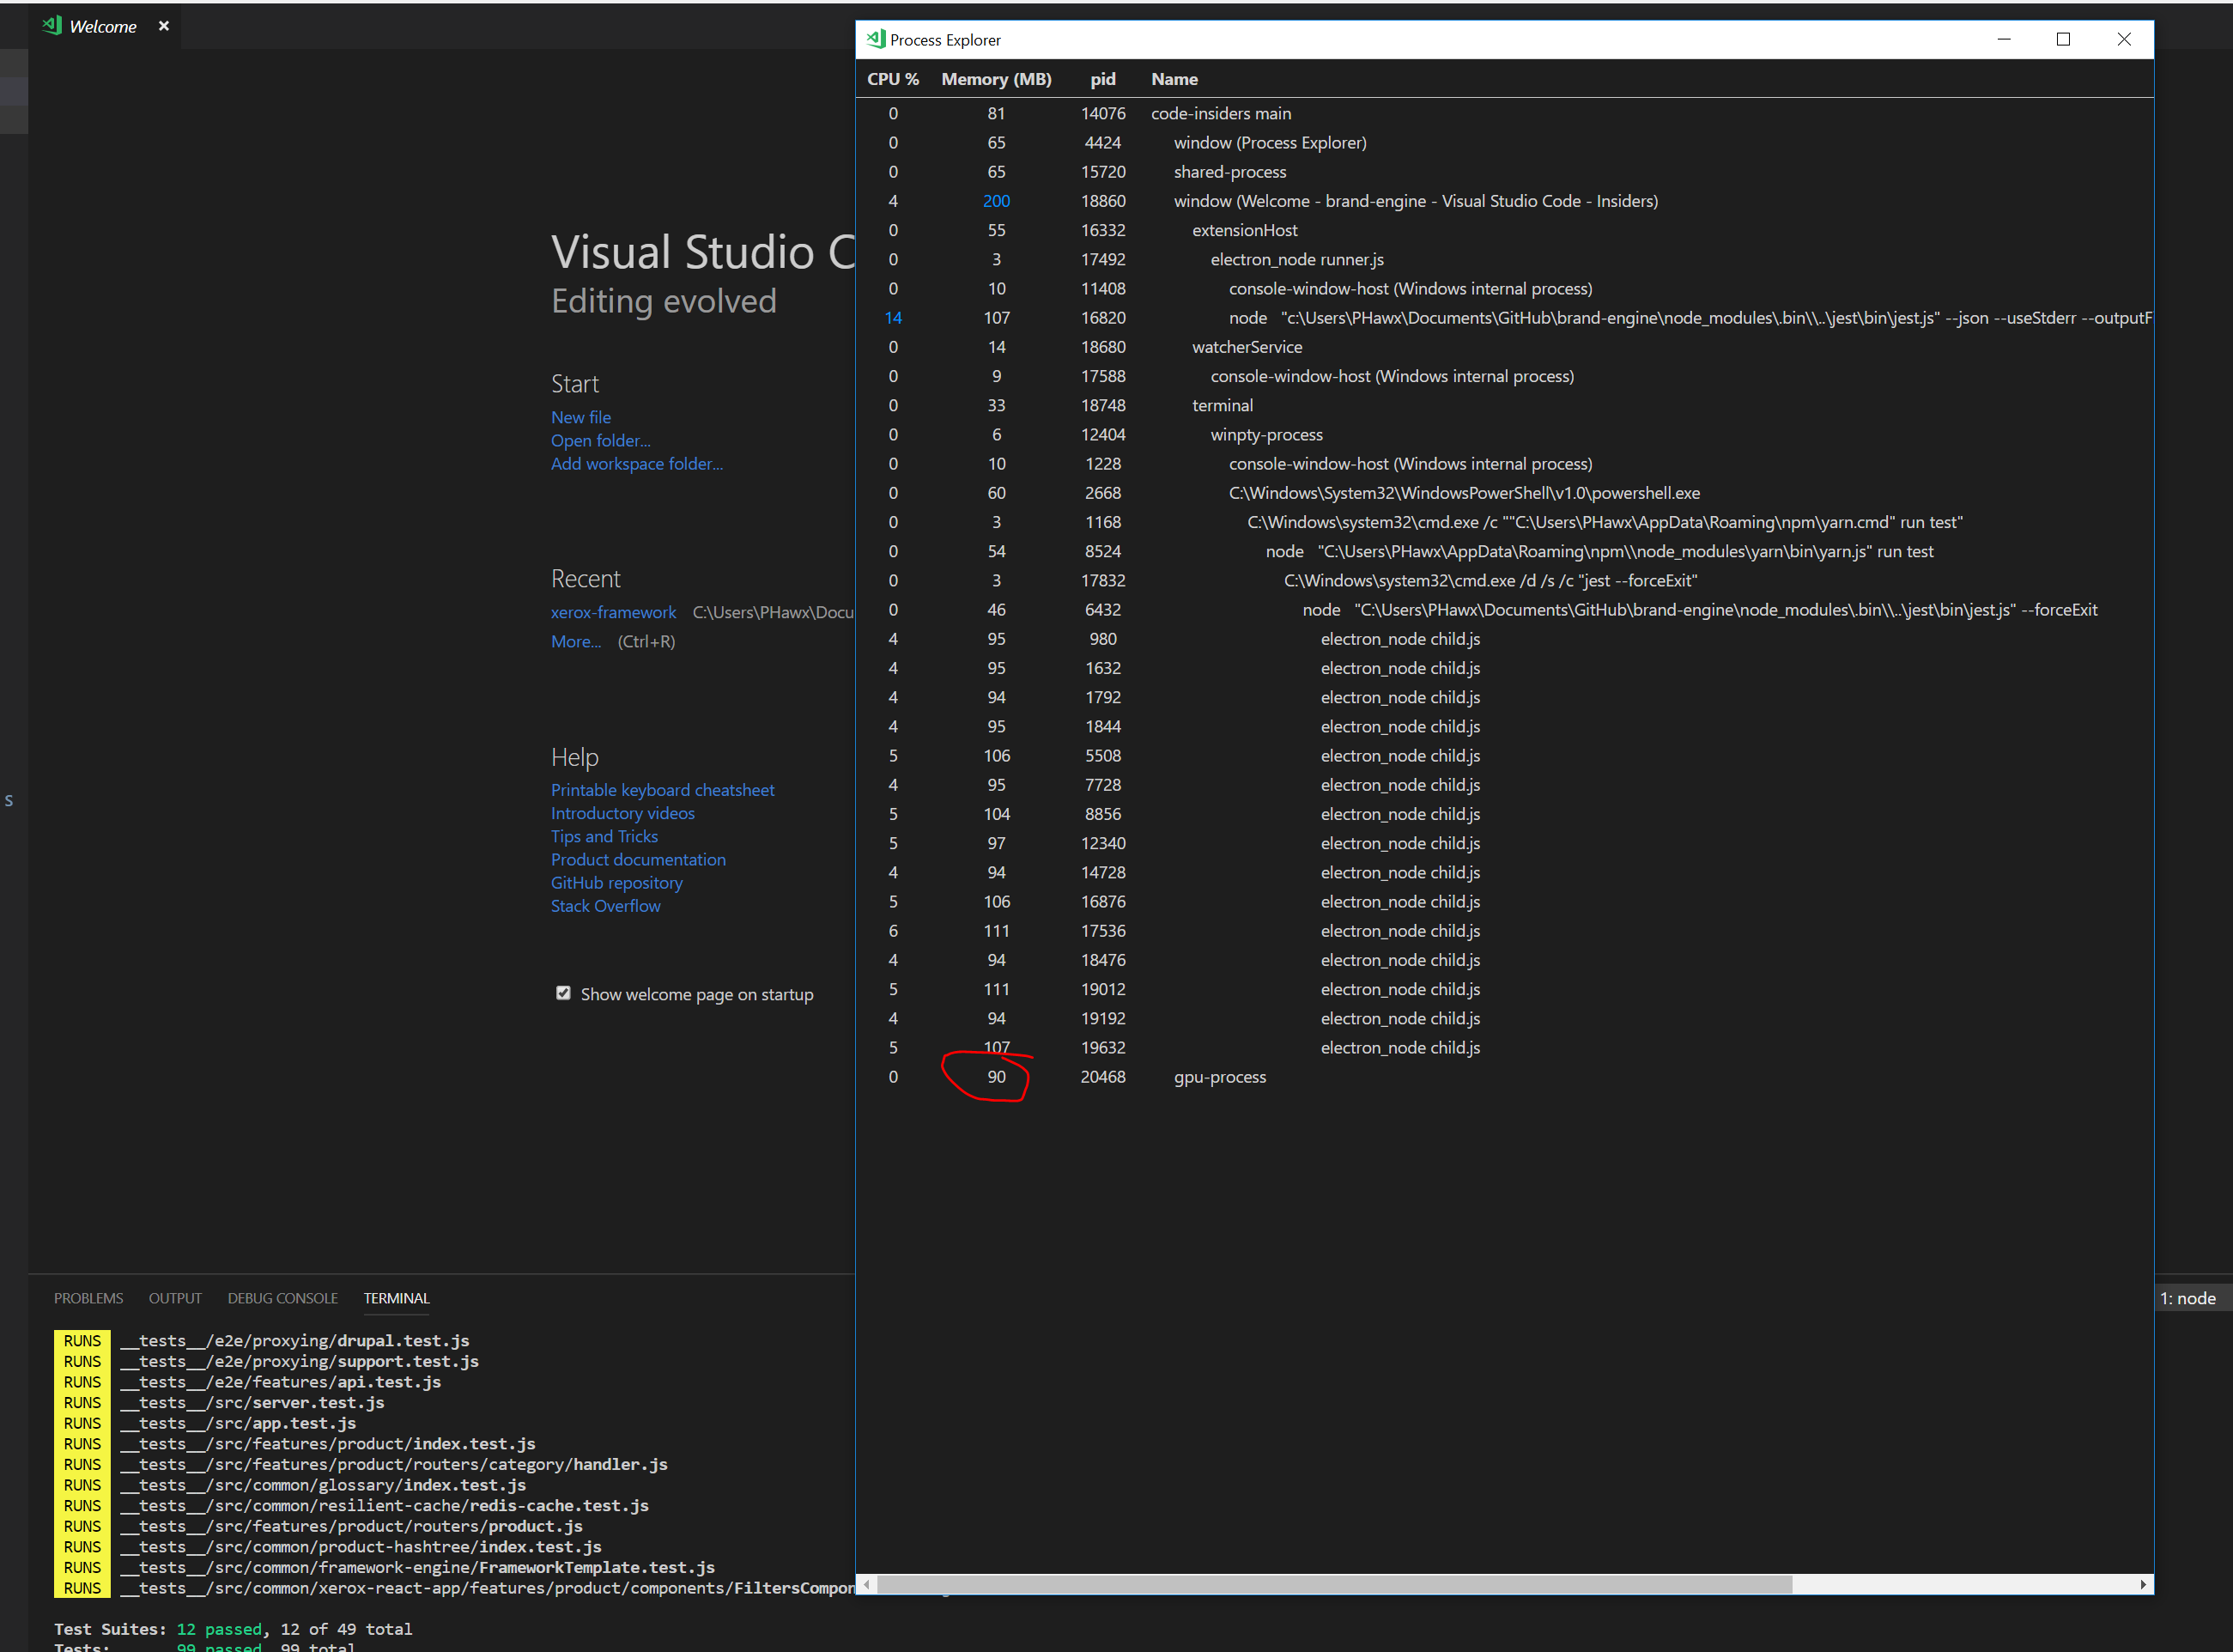
Task: Click the horizontal scrollbar right arrow
Action: point(2143,1584)
